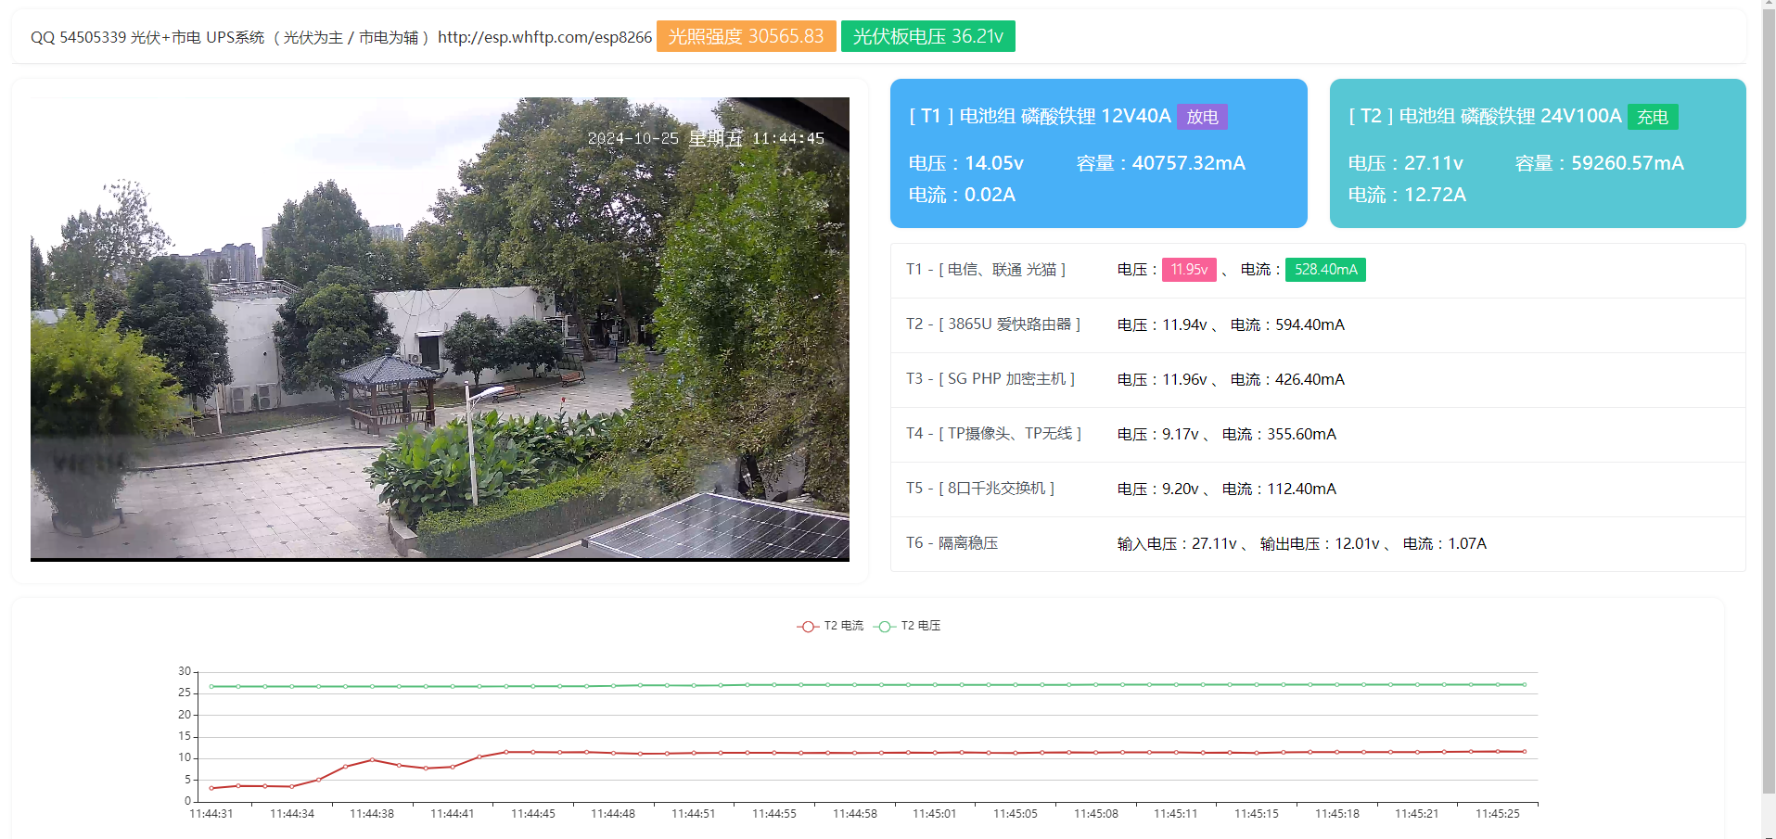Image resolution: width=1776 pixels, height=839 pixels.
Task: Click the pink 11.95v voltage badge
Action: 1188,270
